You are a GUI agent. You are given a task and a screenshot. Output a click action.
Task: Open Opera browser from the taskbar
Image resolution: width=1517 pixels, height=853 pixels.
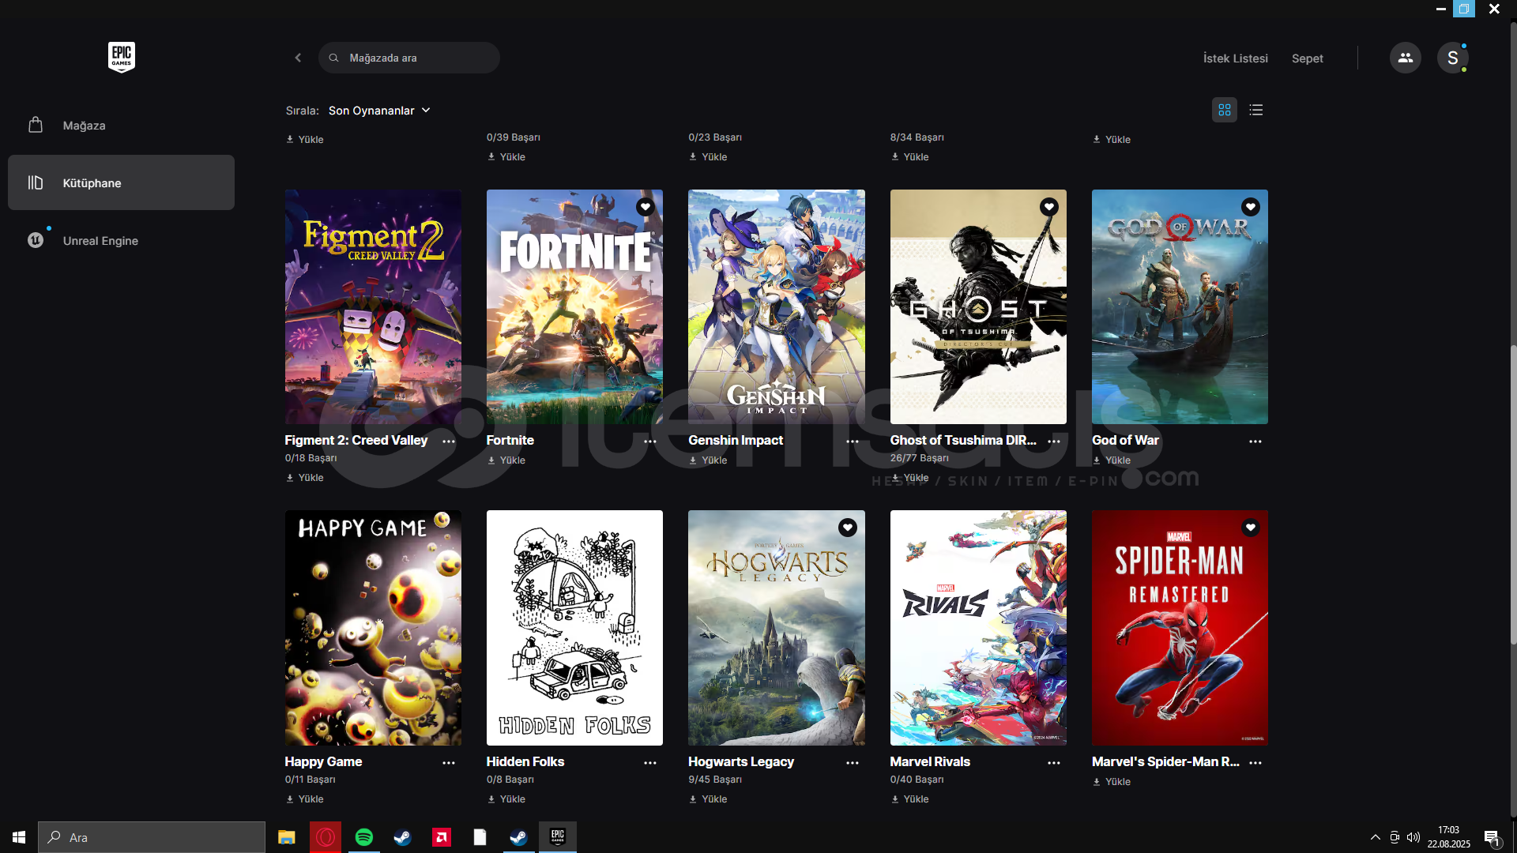[x=325, y=837]
